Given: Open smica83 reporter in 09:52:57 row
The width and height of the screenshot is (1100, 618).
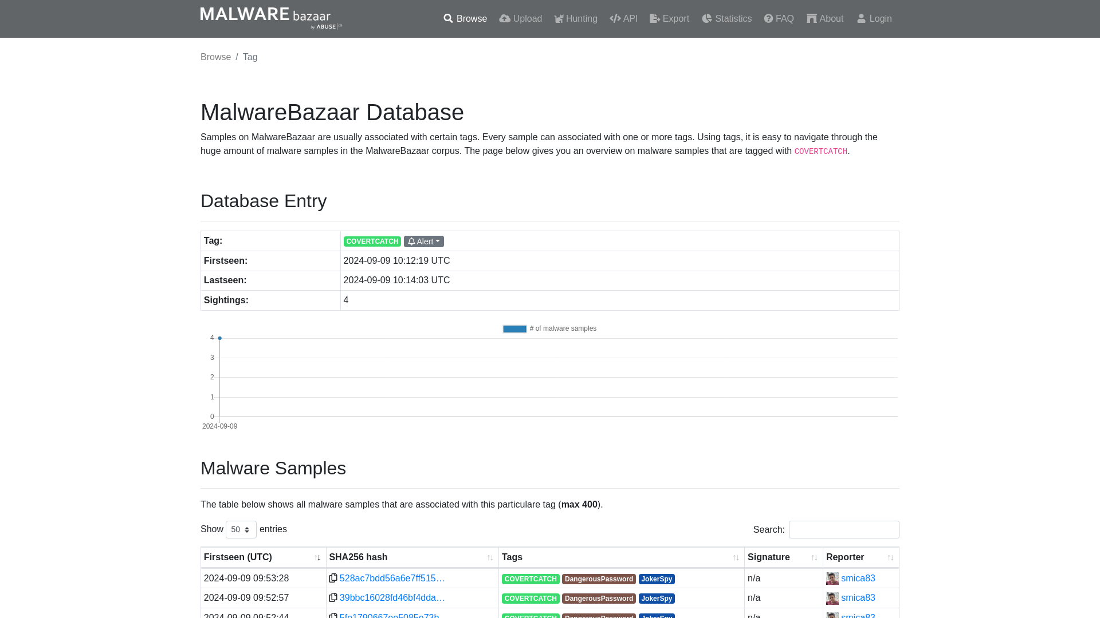Looking at the screenshot, I should point(858,598).
